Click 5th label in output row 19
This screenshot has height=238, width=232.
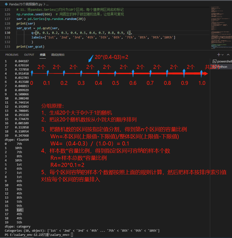[19, 222]
